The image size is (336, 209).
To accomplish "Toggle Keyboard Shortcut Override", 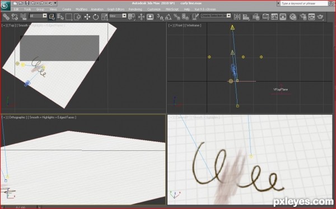I will 150,17.
